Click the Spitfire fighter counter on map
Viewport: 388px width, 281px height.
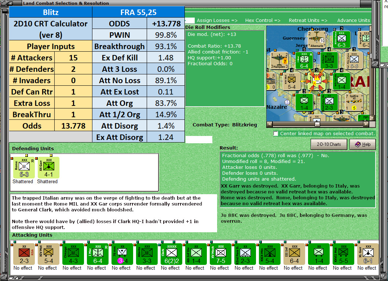click(354, 102)
